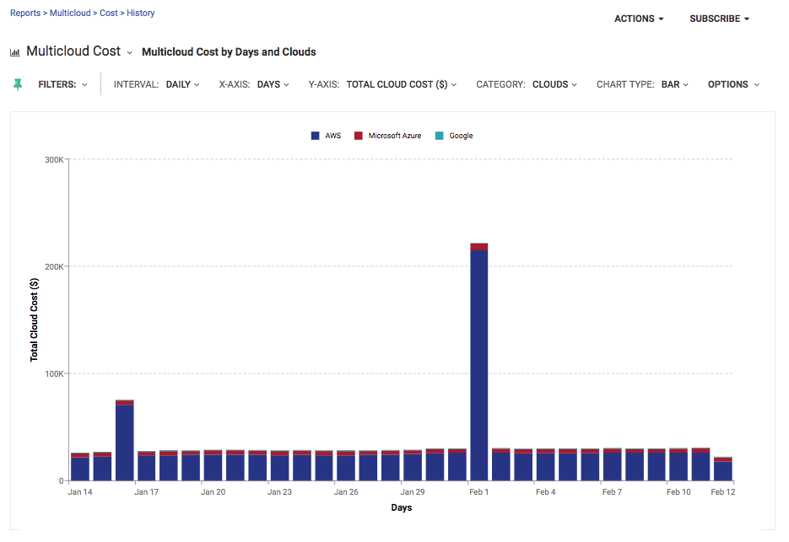
Task: Open the INTERVAL dropdown set to DAILY
Action: coord(182,84)
